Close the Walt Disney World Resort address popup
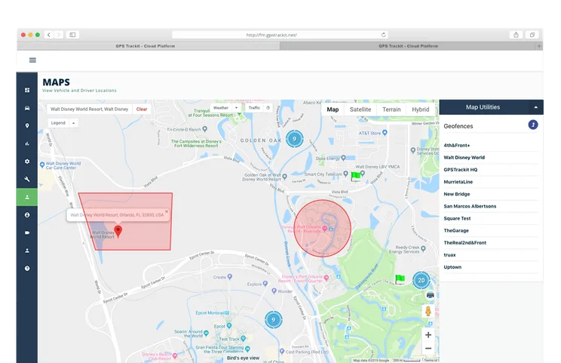The image size is (561, 363). [167, 211]
